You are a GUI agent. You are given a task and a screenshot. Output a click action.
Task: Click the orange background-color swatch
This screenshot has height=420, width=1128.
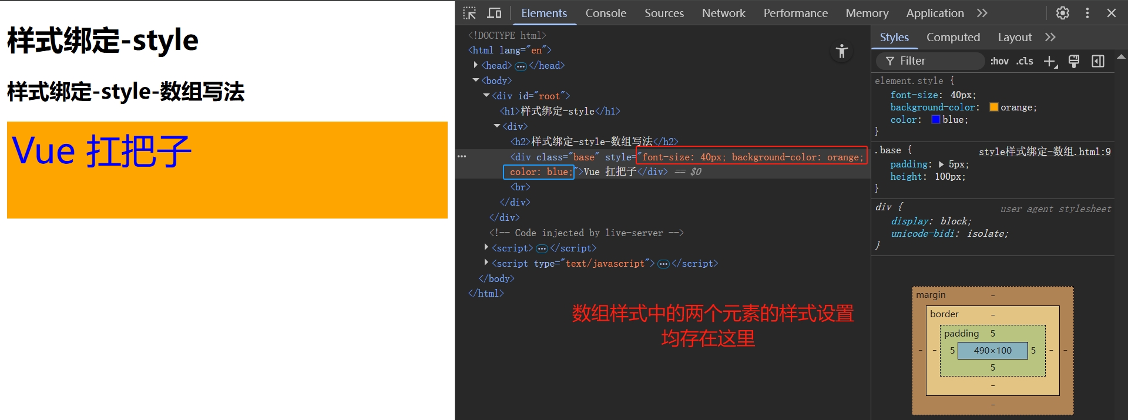coord(994,107)
